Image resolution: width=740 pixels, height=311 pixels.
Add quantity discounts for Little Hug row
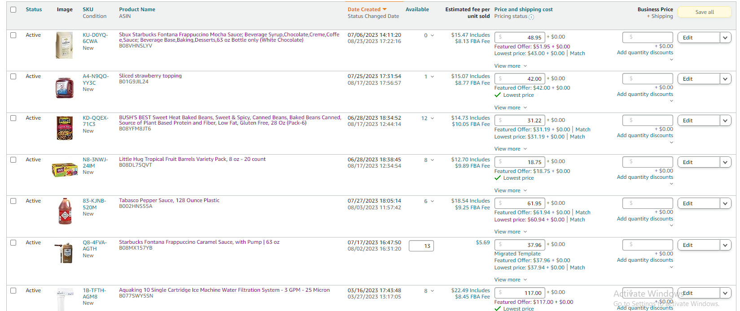645,177
